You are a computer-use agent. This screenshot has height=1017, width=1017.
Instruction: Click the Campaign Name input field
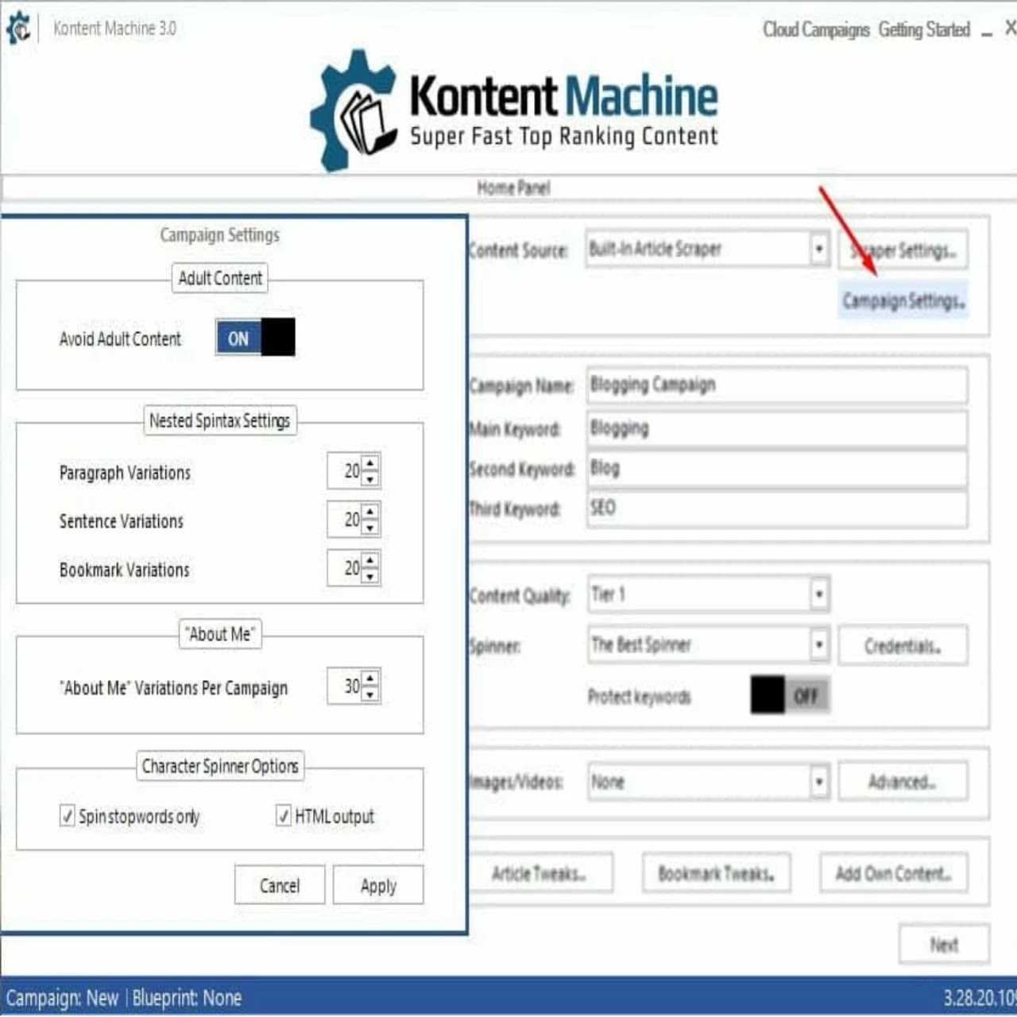(777, 385)
